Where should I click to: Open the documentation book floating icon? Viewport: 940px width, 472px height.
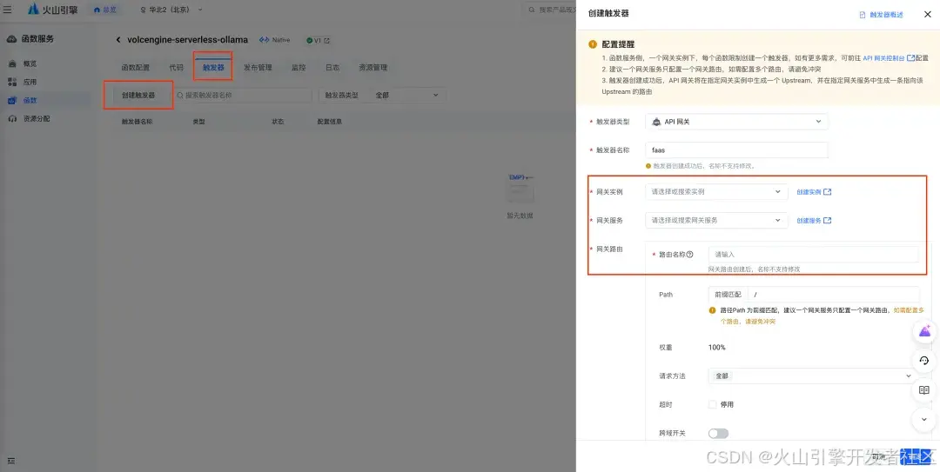pos(924,390)
